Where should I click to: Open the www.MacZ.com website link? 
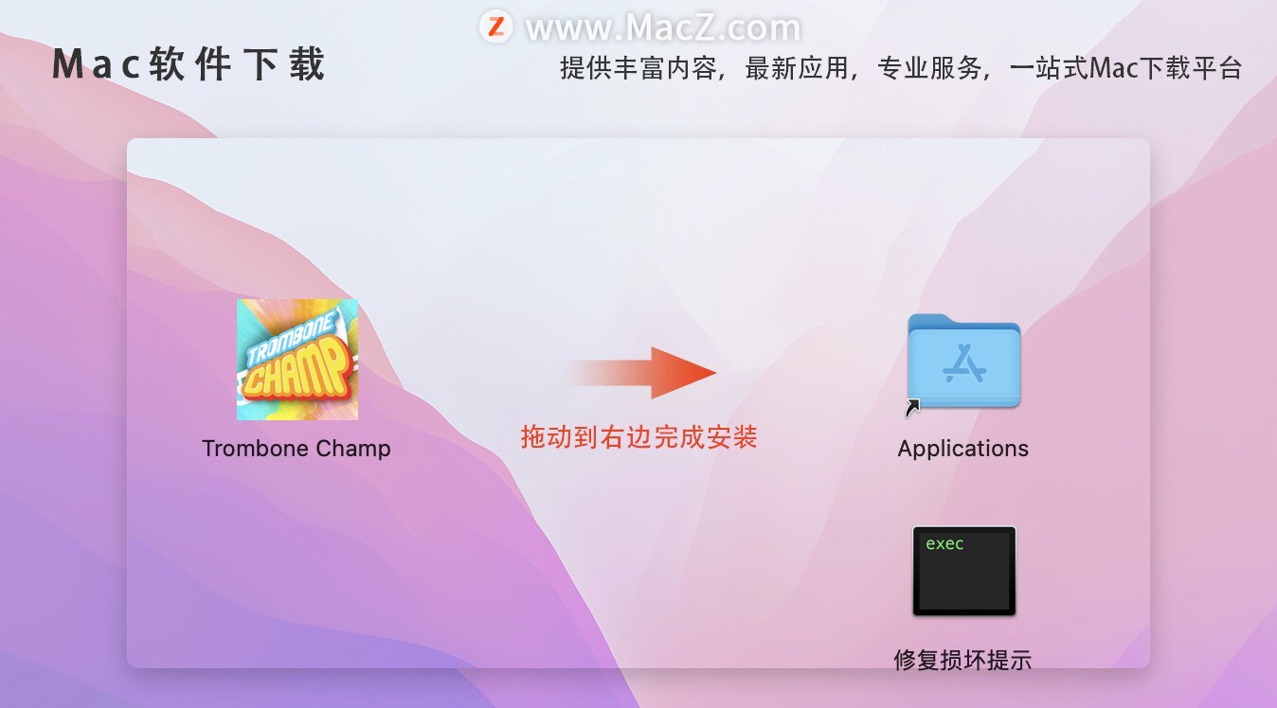(663, 27)
